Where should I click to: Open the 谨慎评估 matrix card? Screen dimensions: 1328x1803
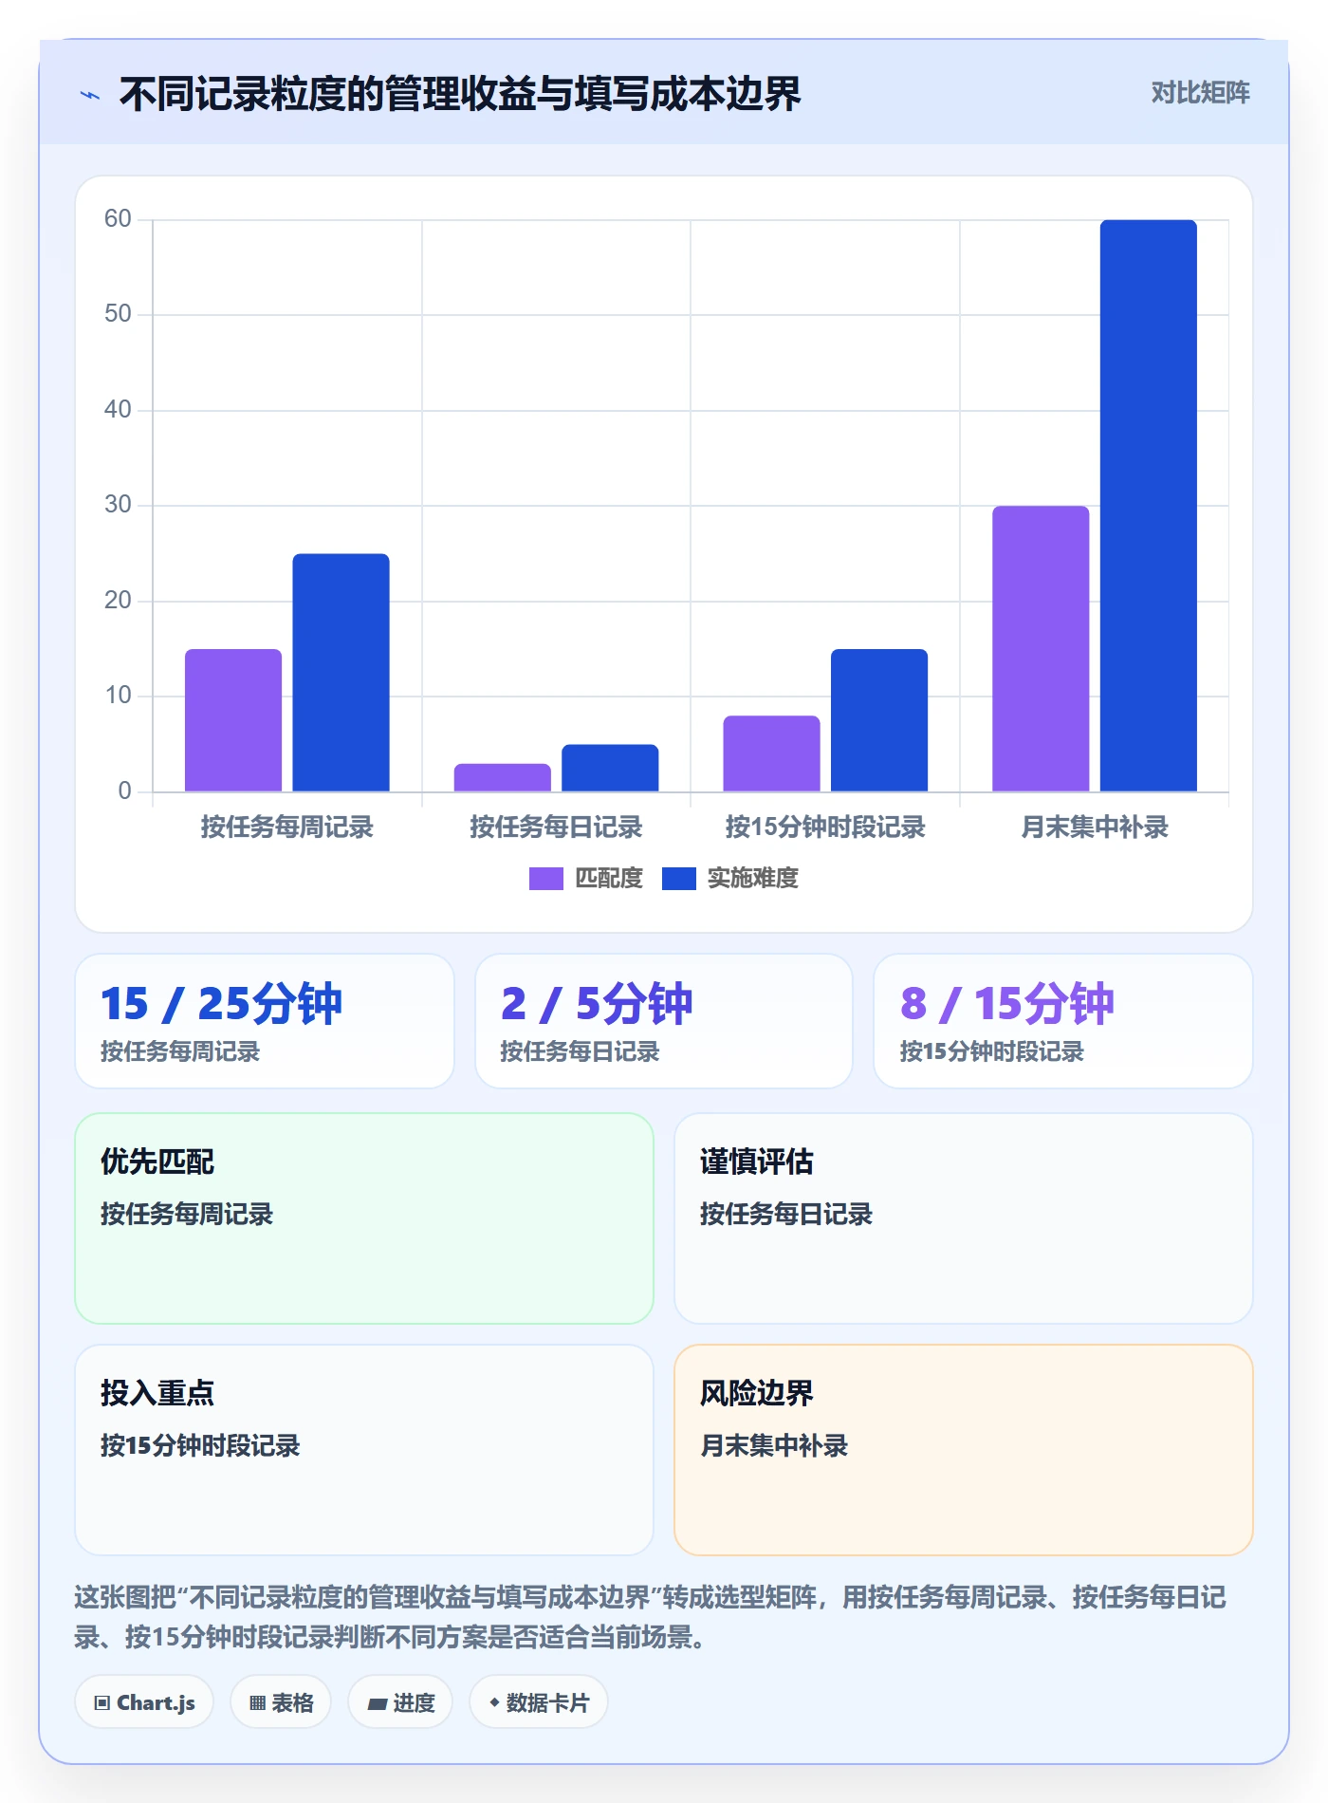pos(964,1218)
